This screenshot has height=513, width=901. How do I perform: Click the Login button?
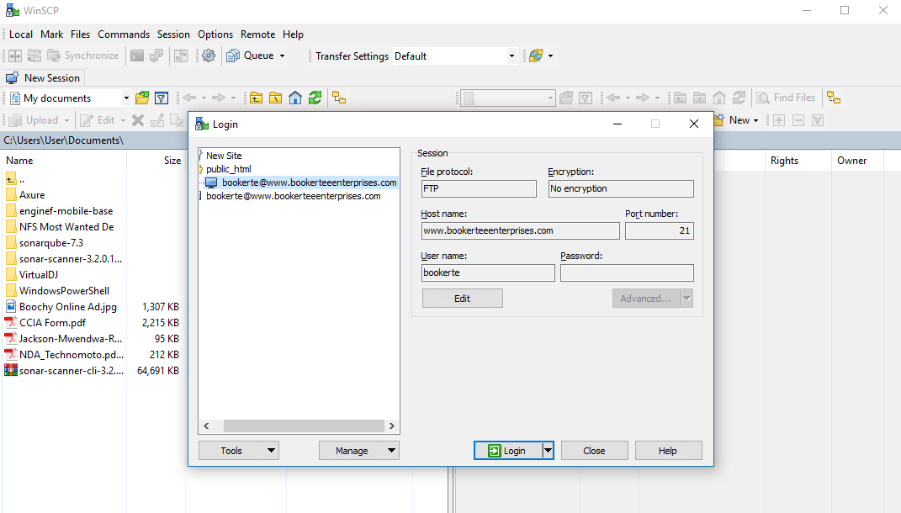coord(508,451)
